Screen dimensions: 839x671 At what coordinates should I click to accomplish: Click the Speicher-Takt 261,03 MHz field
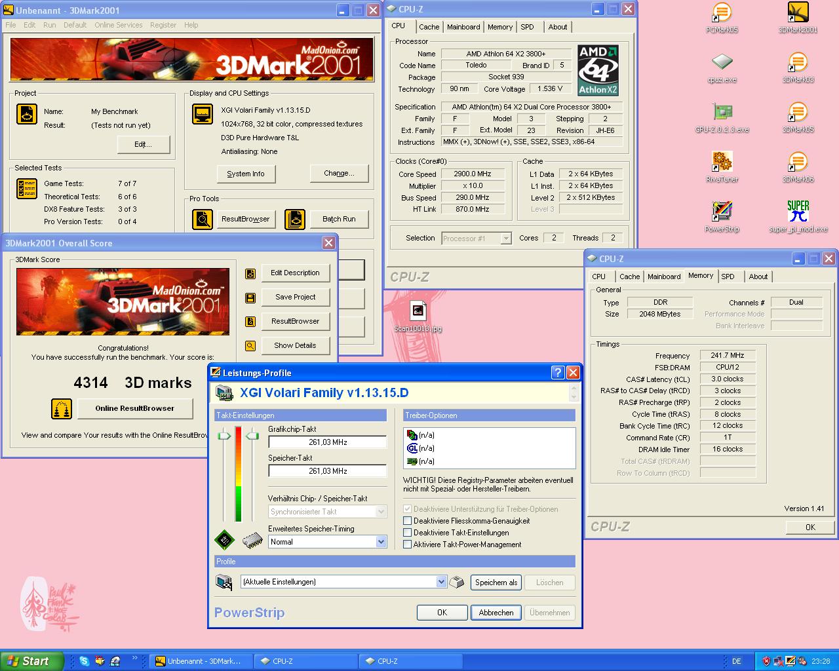[327, 471]
